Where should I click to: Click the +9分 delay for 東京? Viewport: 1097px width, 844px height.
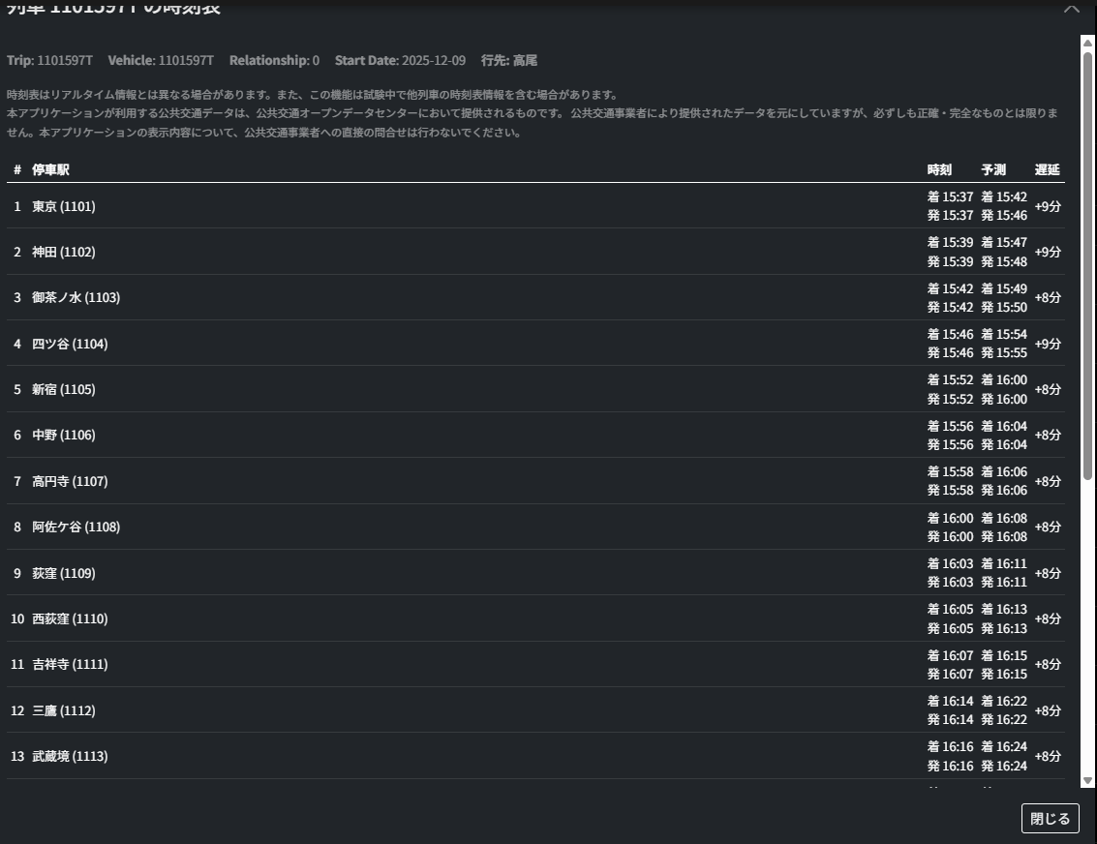click(1048, 206)
